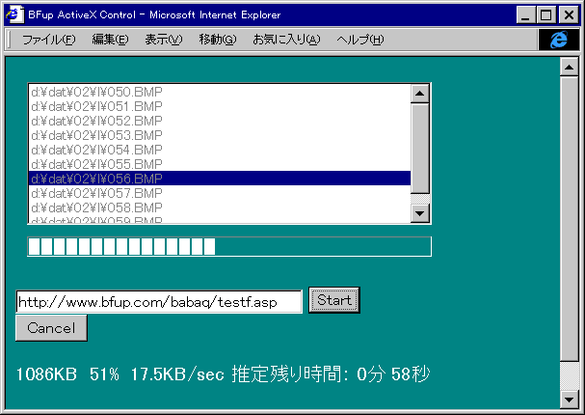Screen dimensions: 585x415
Task: Open the 編集(E) menu
Action: tap(110, 40)
